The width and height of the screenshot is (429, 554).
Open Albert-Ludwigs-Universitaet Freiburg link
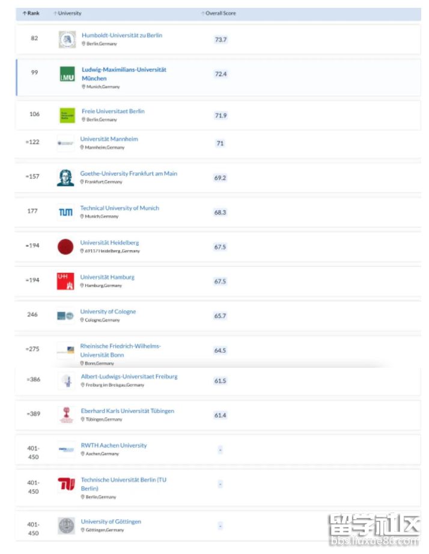click(129, 377)
